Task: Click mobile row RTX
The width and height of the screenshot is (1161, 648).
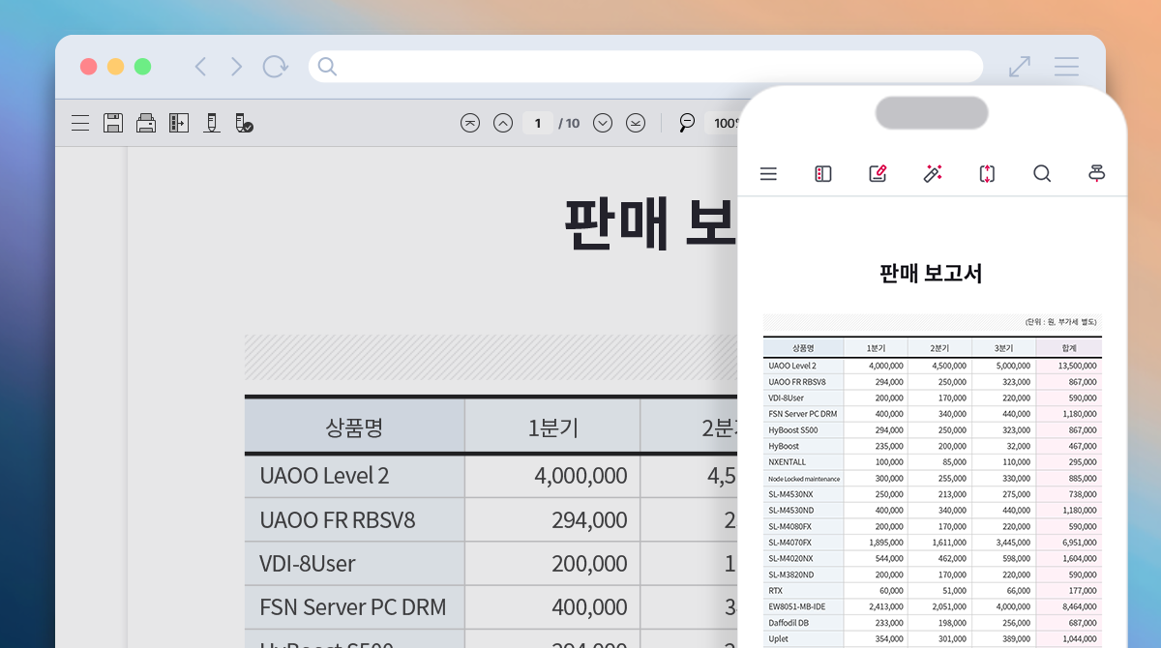Action: tap(775, 591)
